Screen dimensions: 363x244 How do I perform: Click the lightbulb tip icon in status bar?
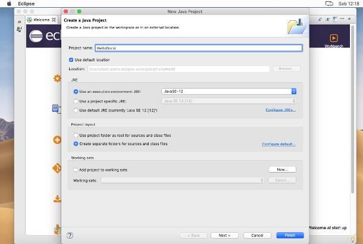coord(353,240)
